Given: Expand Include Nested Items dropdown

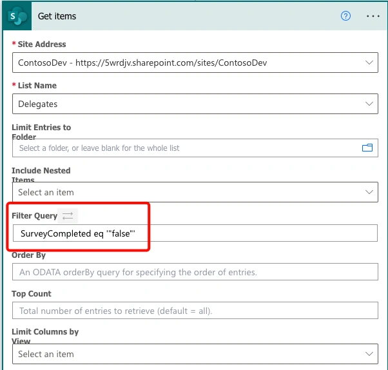Looking at the screenshot, I should coord(369,192).
